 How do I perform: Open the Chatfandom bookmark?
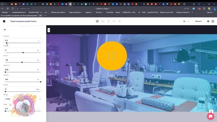129,12
